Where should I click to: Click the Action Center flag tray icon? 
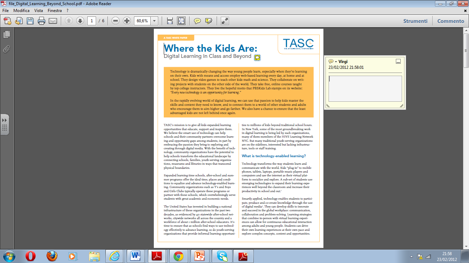pos(420,256)
